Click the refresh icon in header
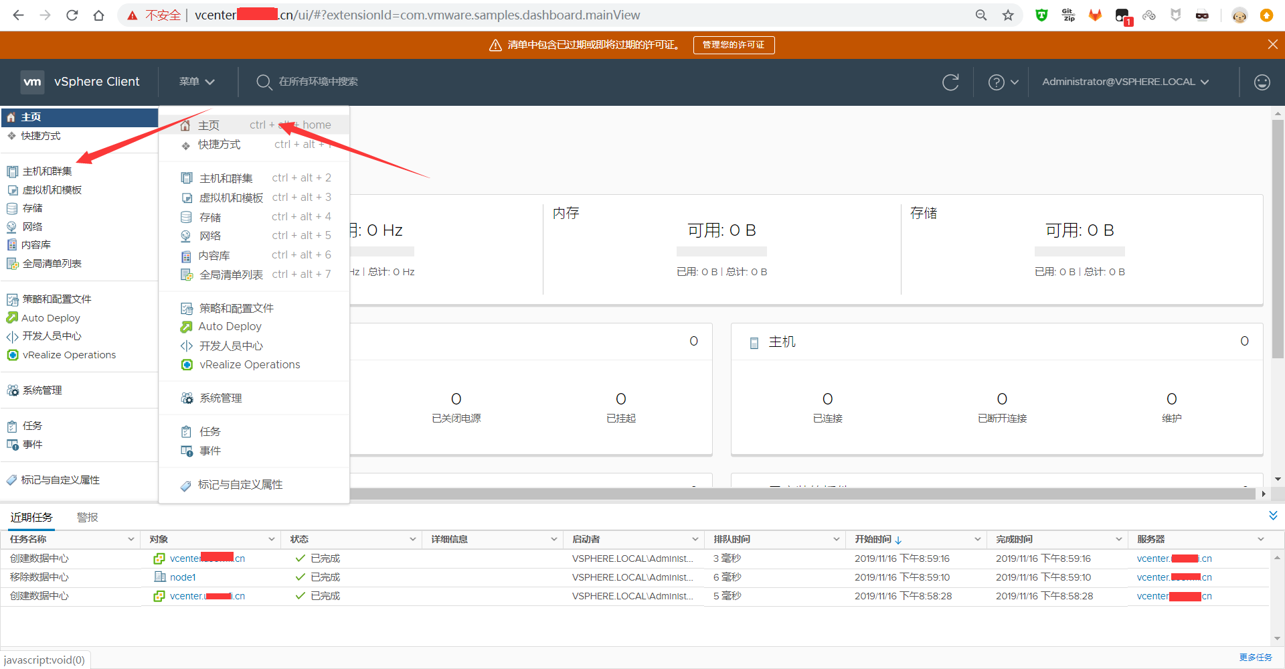Screen dimensions: 1285x669 pos(950,82)
